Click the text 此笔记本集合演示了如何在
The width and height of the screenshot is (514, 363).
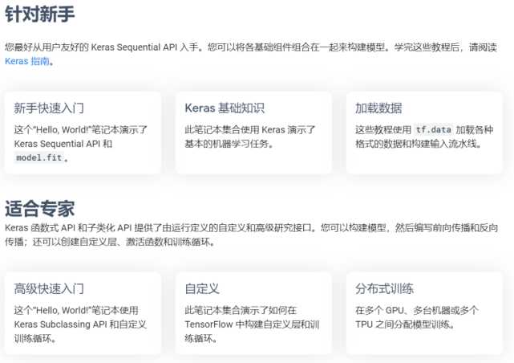[x=241, y=310]
